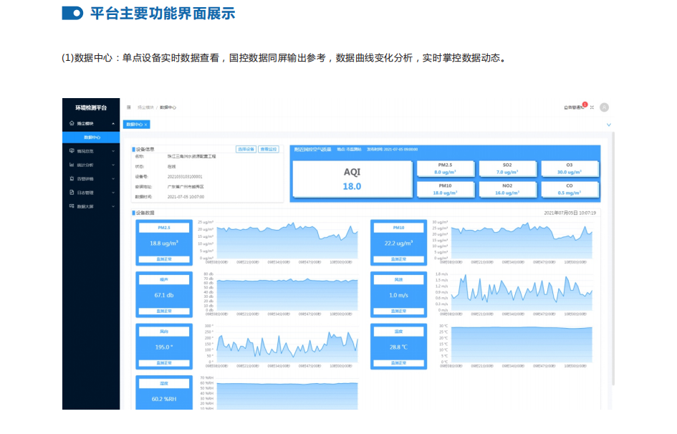
Task: Open alarm notifications with red badge
Action: (575, 107)
